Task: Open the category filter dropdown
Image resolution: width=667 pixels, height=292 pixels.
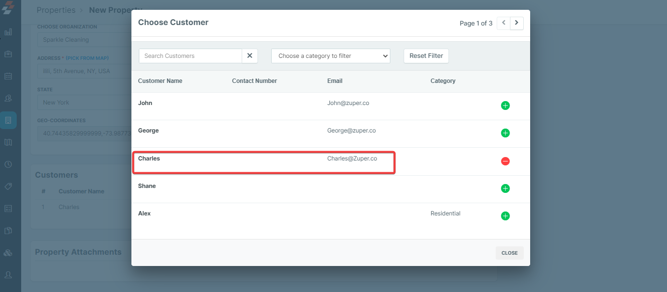Action: coord(330,56)
